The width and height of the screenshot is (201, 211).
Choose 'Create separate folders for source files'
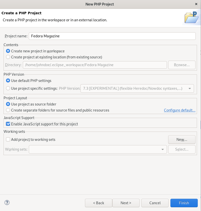point(8,110)
